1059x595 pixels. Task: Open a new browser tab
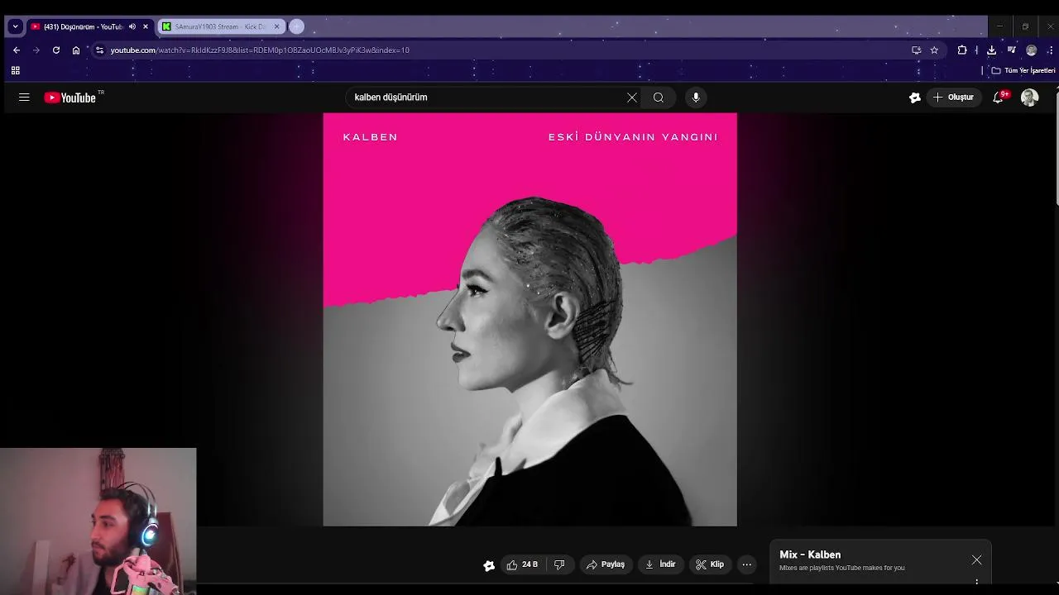pyautogui.click(x=296, y=26)
